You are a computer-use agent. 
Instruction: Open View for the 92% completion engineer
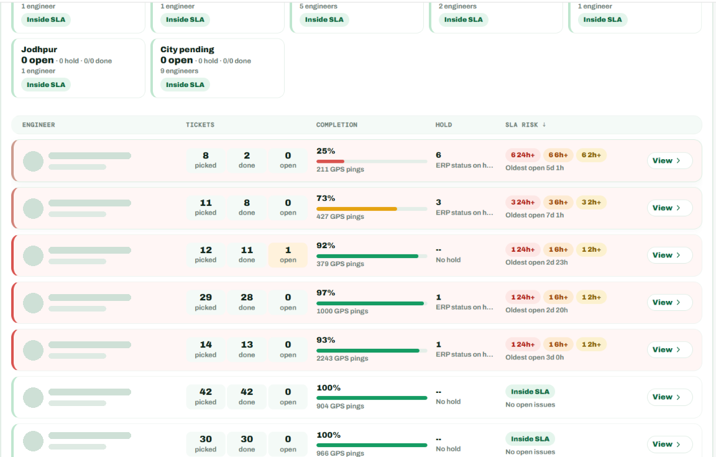[x=669, y=255]
